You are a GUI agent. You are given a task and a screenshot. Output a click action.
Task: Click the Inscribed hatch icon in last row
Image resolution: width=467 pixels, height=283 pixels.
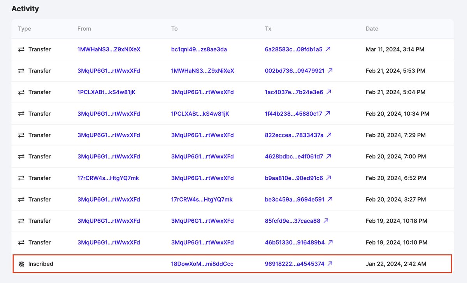point(21,264)
